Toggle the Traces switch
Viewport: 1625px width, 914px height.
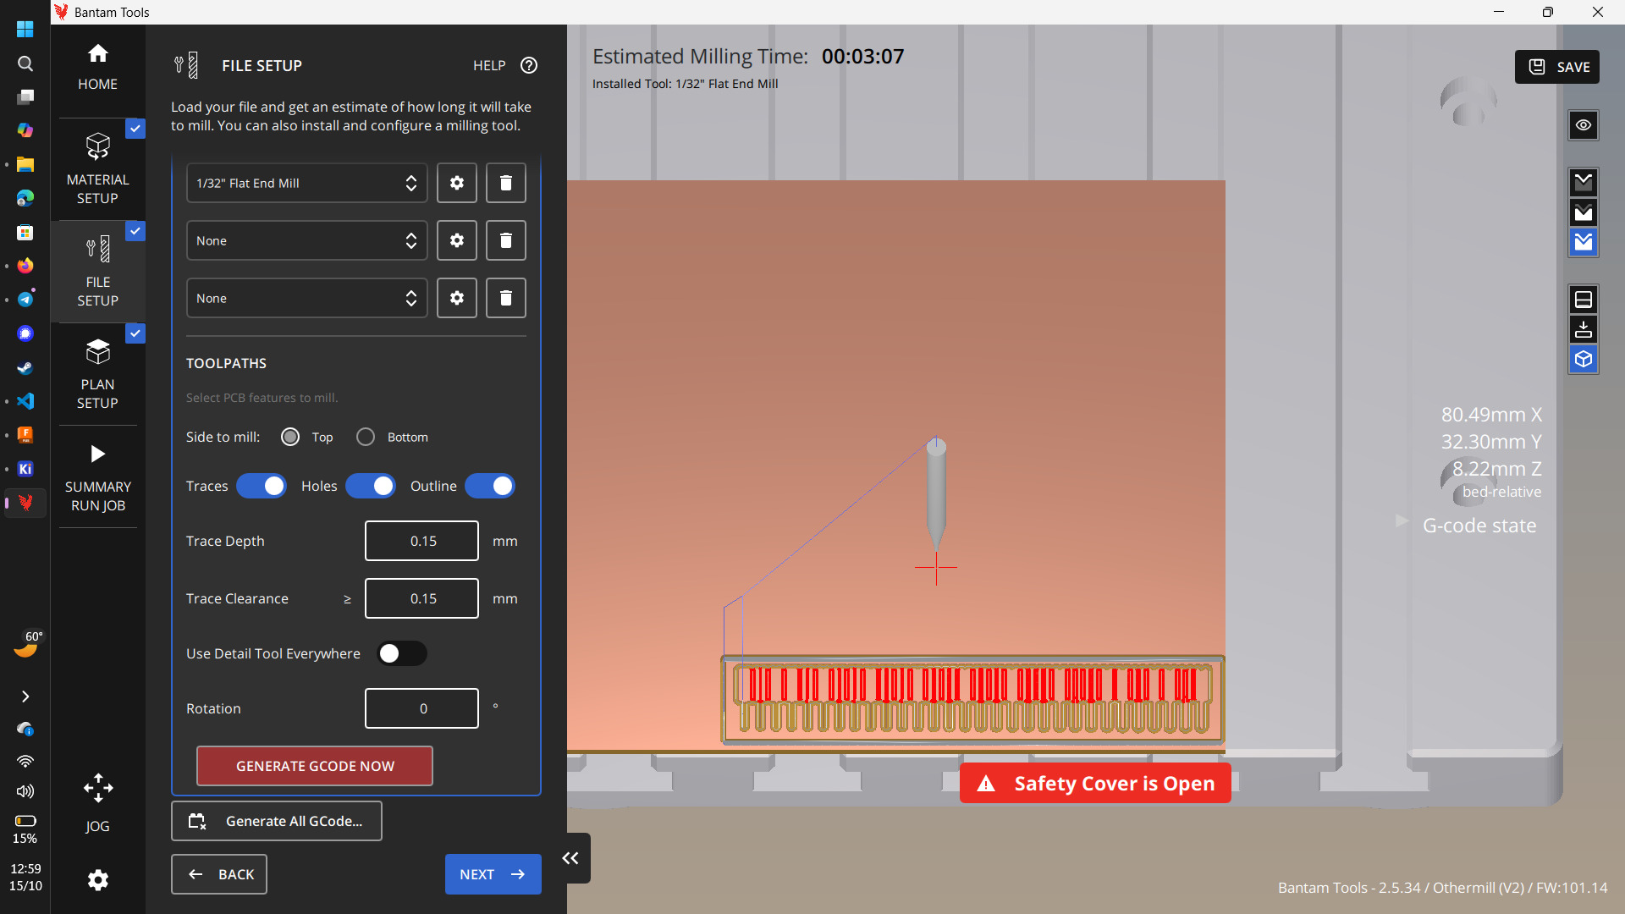(262, 486)
